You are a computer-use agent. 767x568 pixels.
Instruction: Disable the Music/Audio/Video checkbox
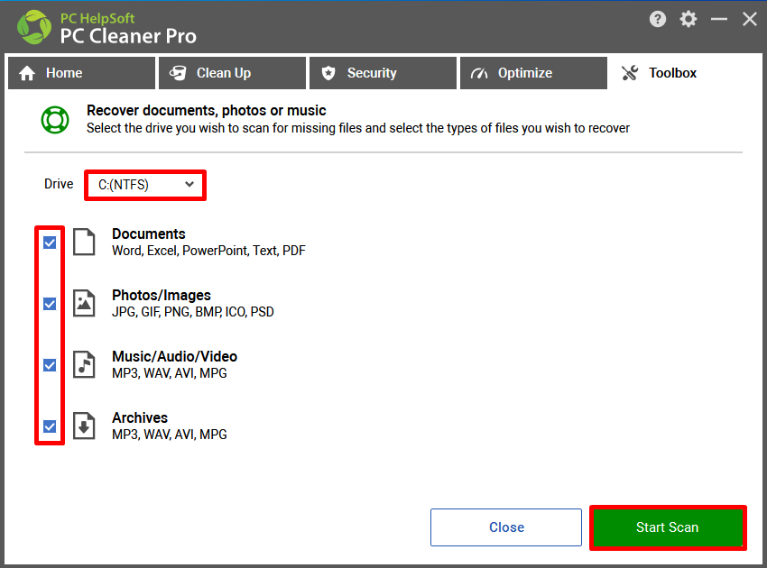pyautogui.click(x=50, y=365)
